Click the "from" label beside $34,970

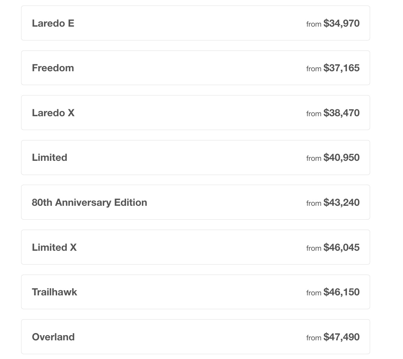point(314,24)
